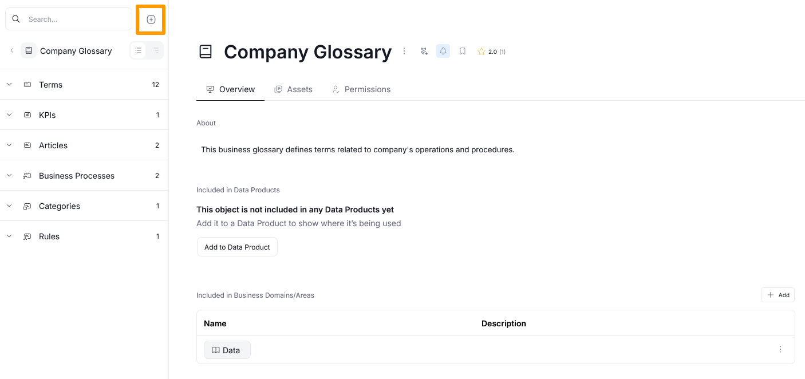Screen dimensions: 805x379
Task: Switch sidebar to flat list view
Action: click(x=138, y=51)
